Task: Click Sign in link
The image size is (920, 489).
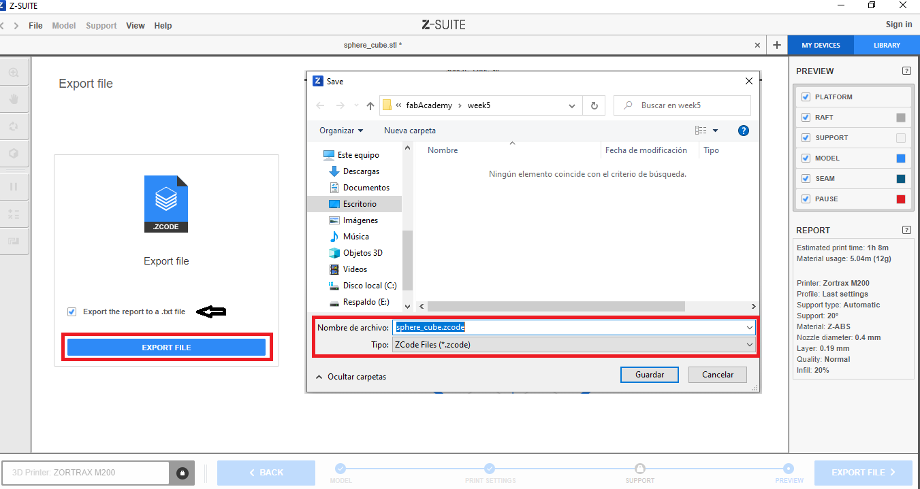Action: (x=899, y=24)
